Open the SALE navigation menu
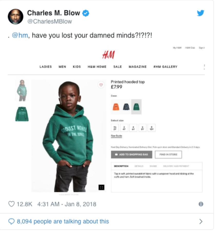 [117, 67]
